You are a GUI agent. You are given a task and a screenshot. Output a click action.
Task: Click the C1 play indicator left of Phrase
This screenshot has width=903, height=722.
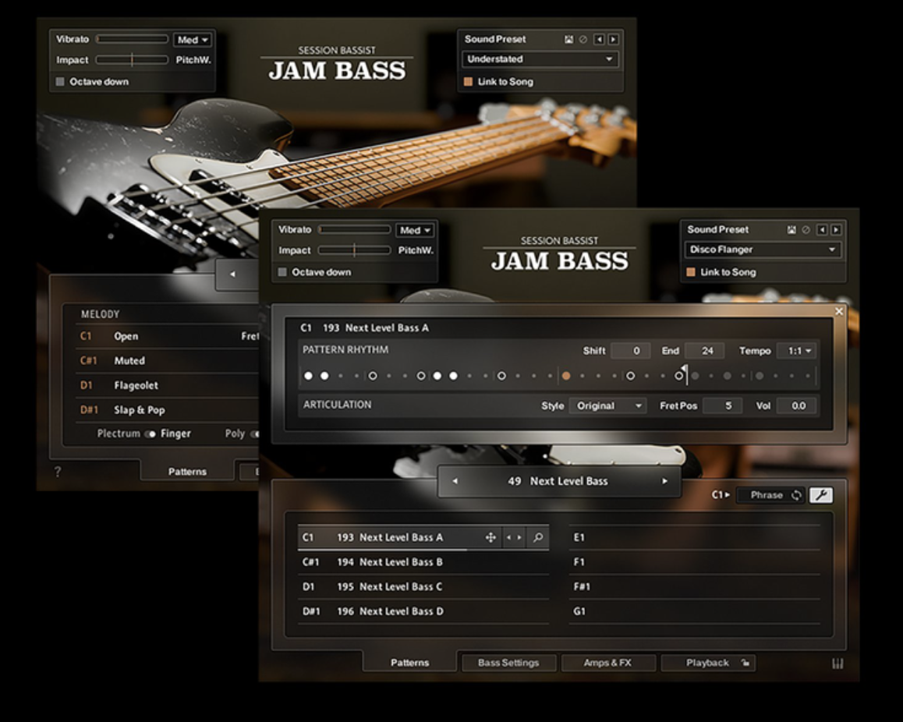[x=721, y=494]
